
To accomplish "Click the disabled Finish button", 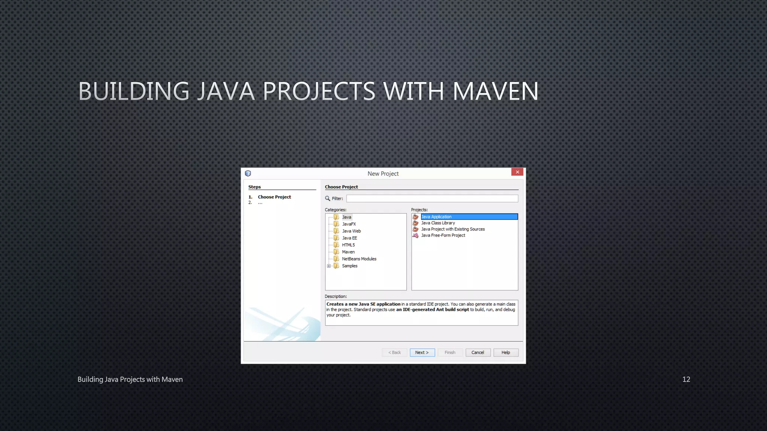I will click(x=450, y=352).
